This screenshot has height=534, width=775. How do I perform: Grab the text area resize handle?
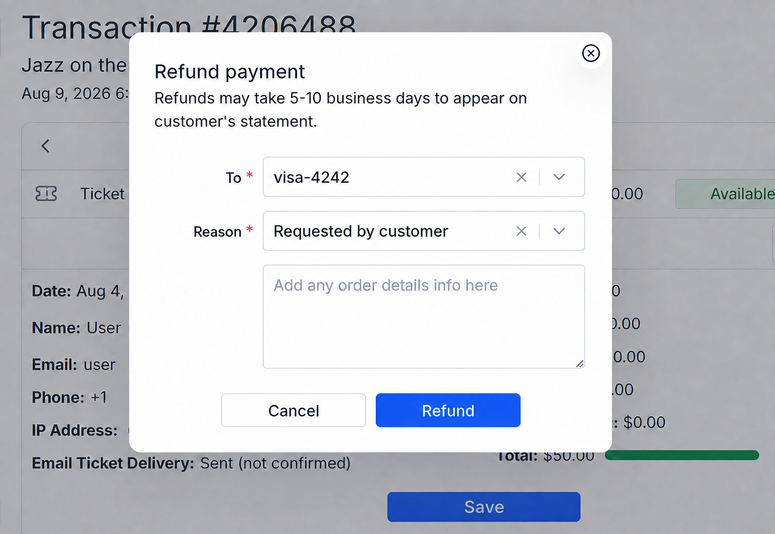click(580, 363)
